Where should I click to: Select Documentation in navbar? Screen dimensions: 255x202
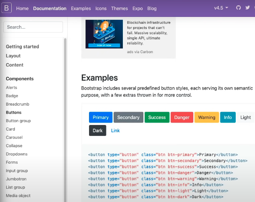click(x=50, y=8)
